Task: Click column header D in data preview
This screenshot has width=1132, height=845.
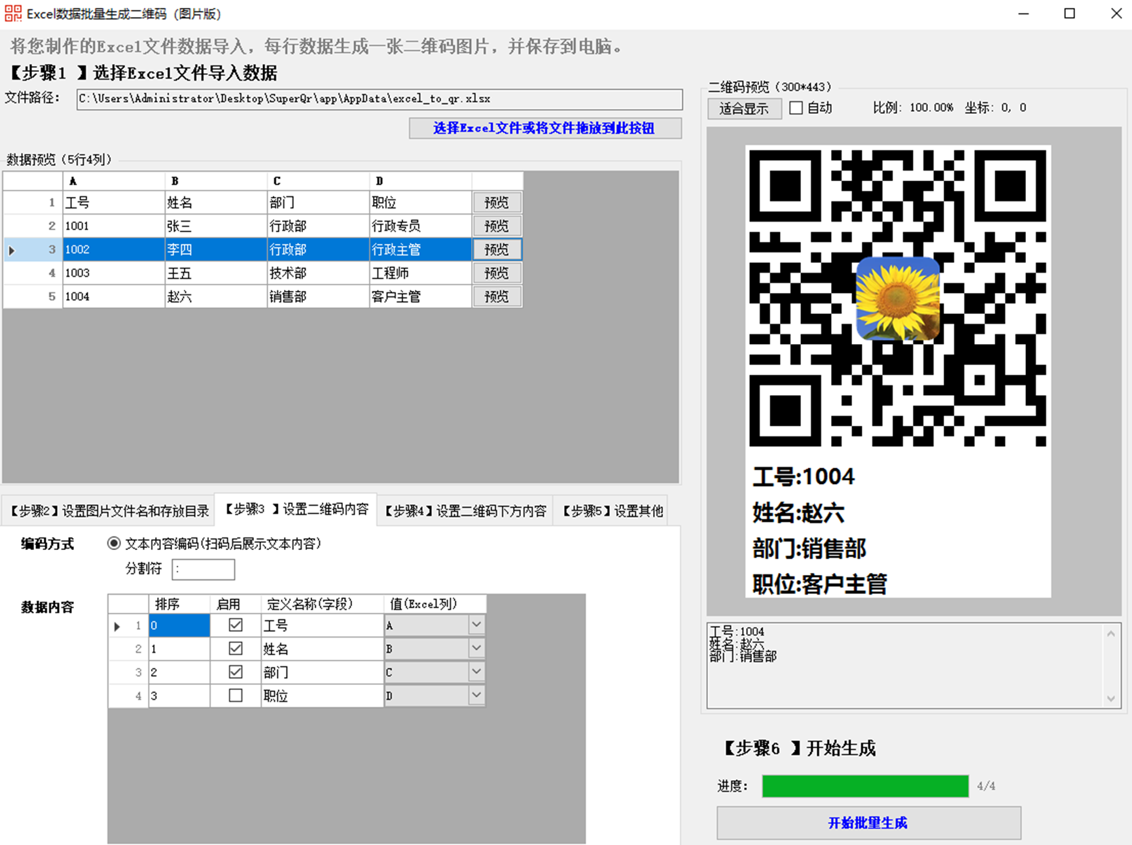Action: coord(420,181)
